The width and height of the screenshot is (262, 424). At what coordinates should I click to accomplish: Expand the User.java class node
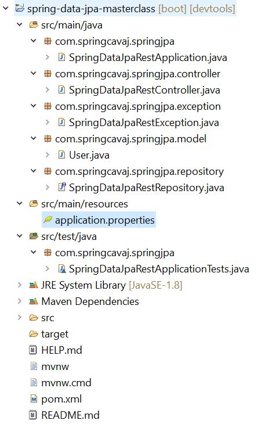point(48,154)
